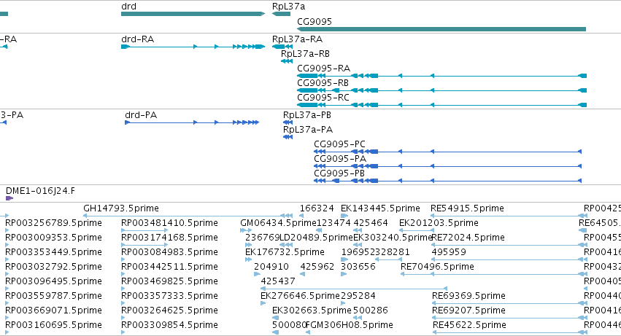The width and height of the screenshot is (621, 336).
Task: Select the RP003442511.5prime EST label
Action: [x=169, y=267]
